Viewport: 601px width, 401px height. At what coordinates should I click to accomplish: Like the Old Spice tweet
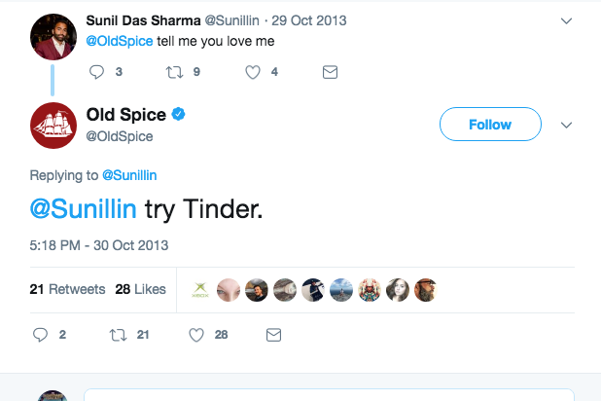point(194,335)
